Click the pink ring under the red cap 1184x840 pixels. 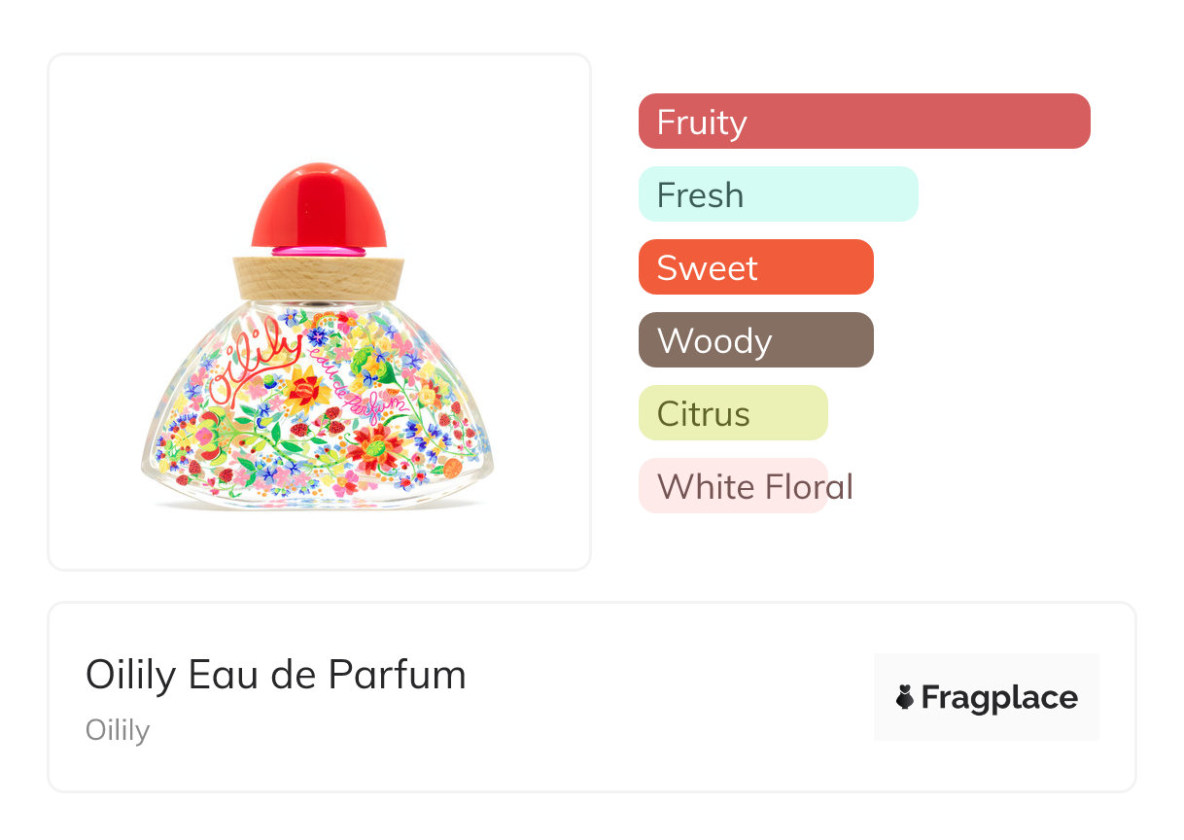coord(318,251)
